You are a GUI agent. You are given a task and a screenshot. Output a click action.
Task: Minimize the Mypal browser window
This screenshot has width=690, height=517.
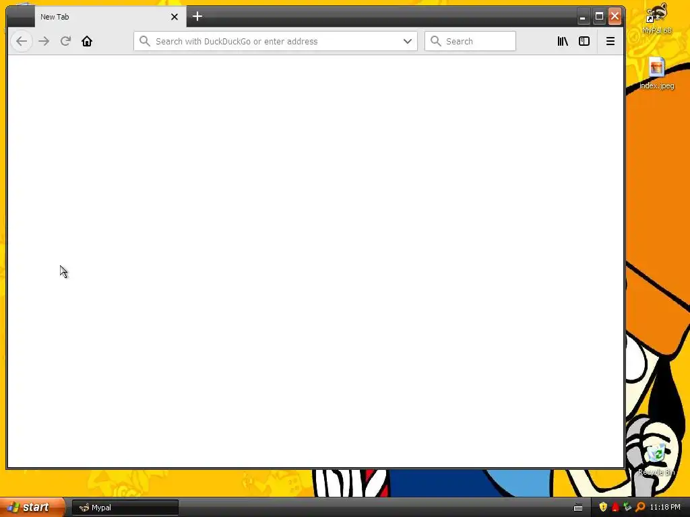[x=583, y=17]
